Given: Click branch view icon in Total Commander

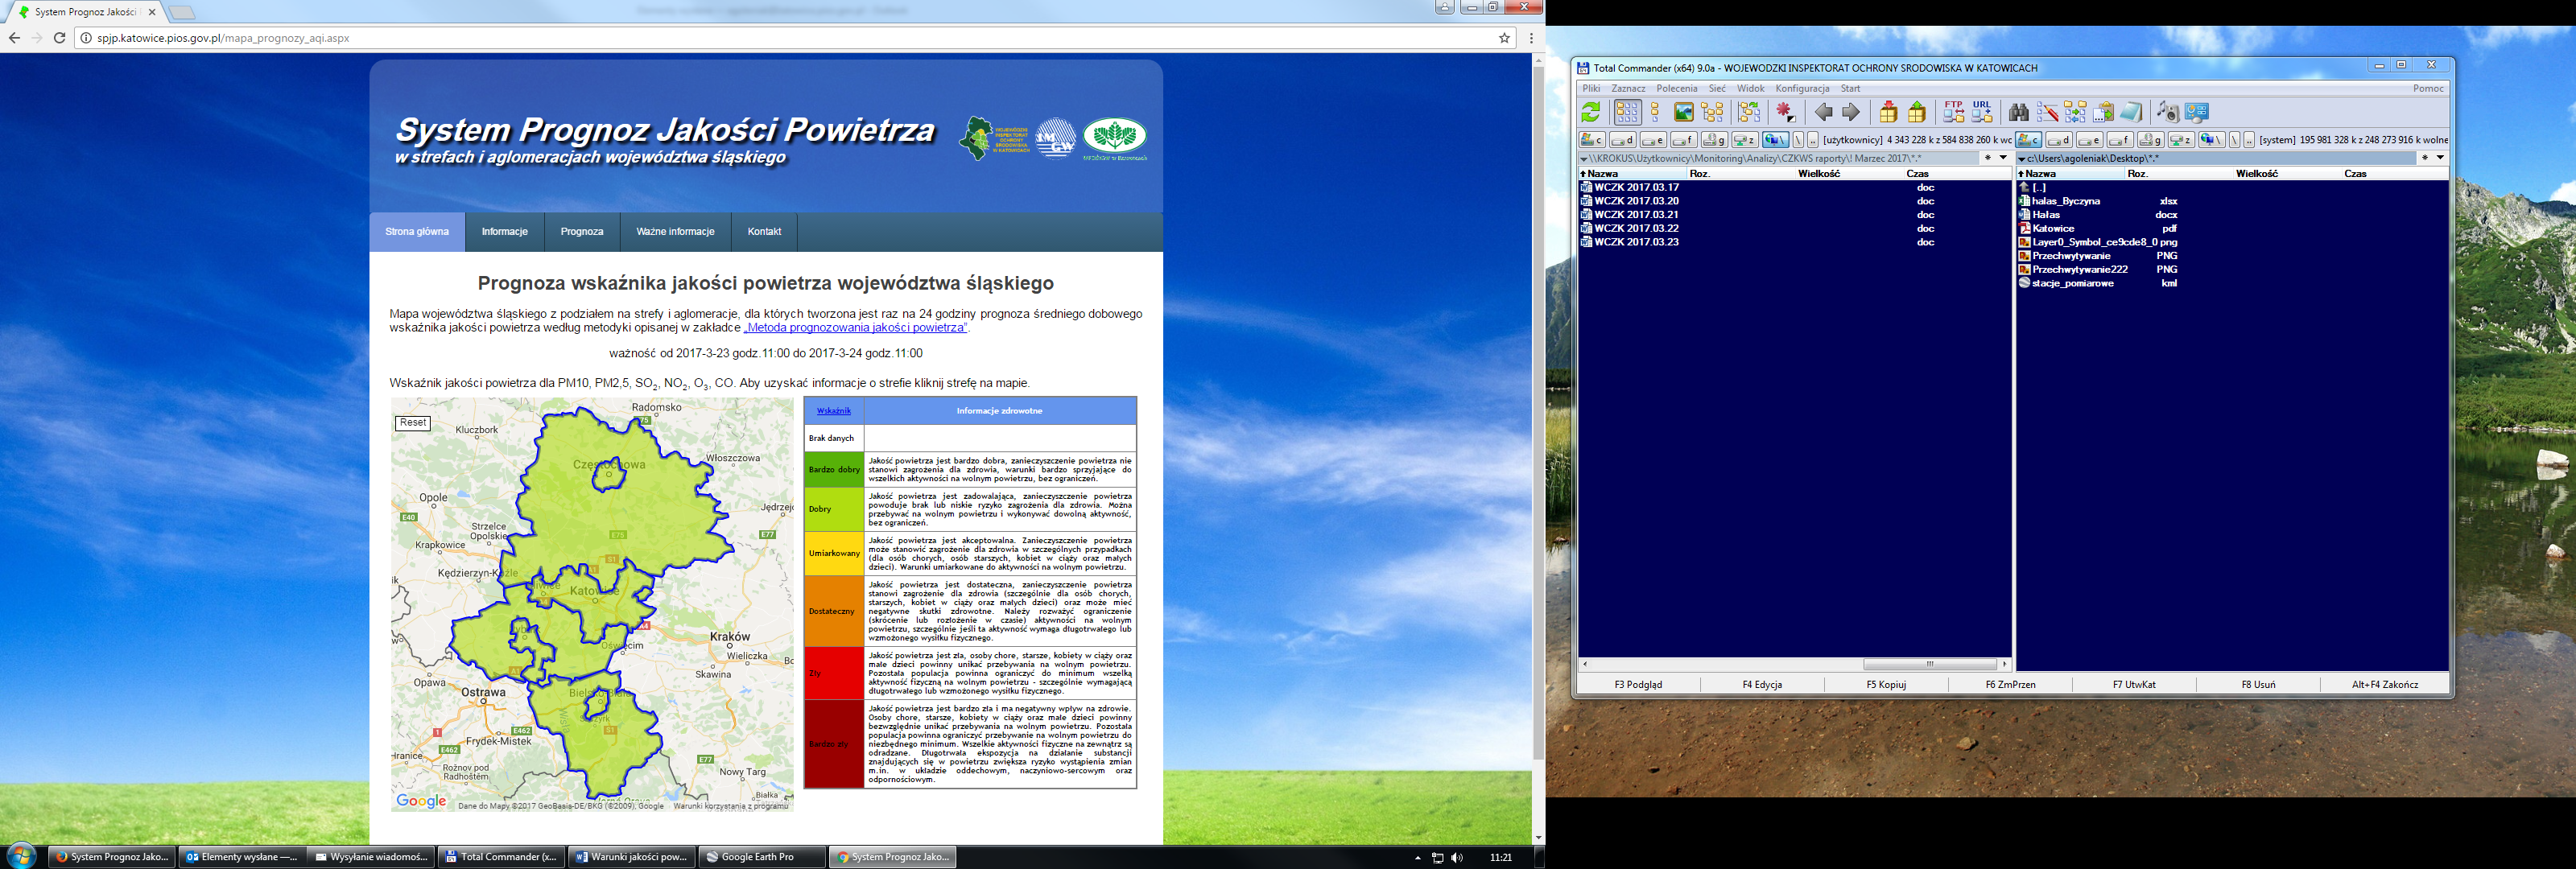Looking at the screenshot, I should click(1750, 112).
